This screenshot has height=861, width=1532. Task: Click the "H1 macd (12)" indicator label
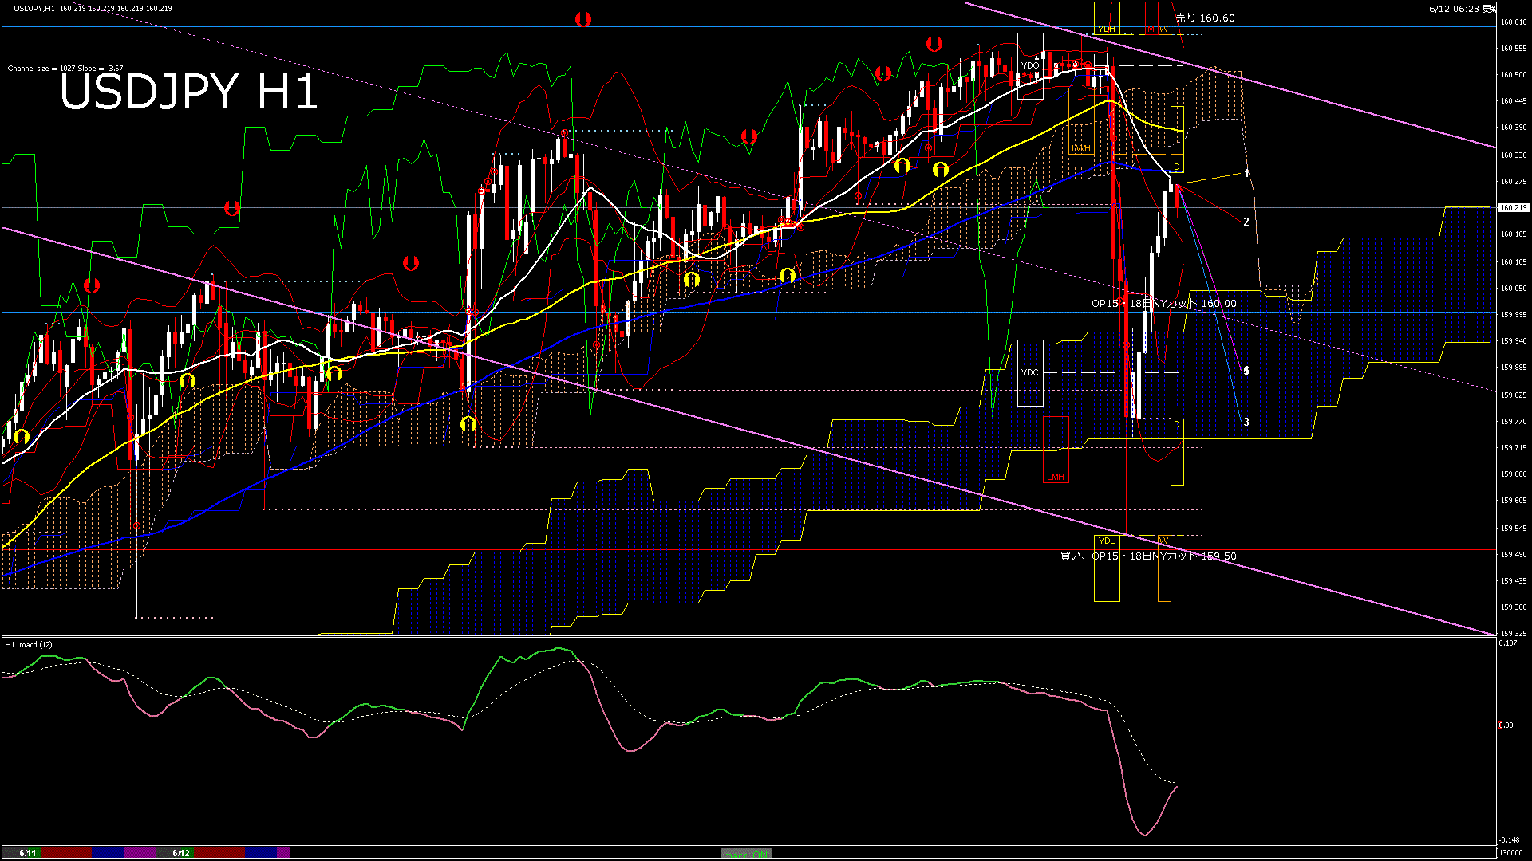[29, 644]
